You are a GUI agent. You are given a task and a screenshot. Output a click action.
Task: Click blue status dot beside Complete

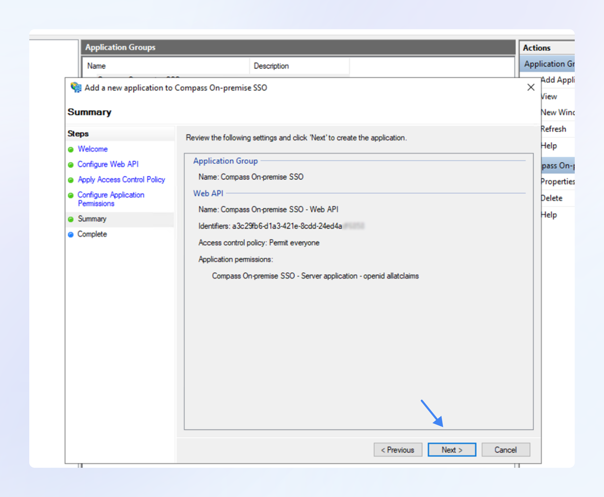pos(71,235)
